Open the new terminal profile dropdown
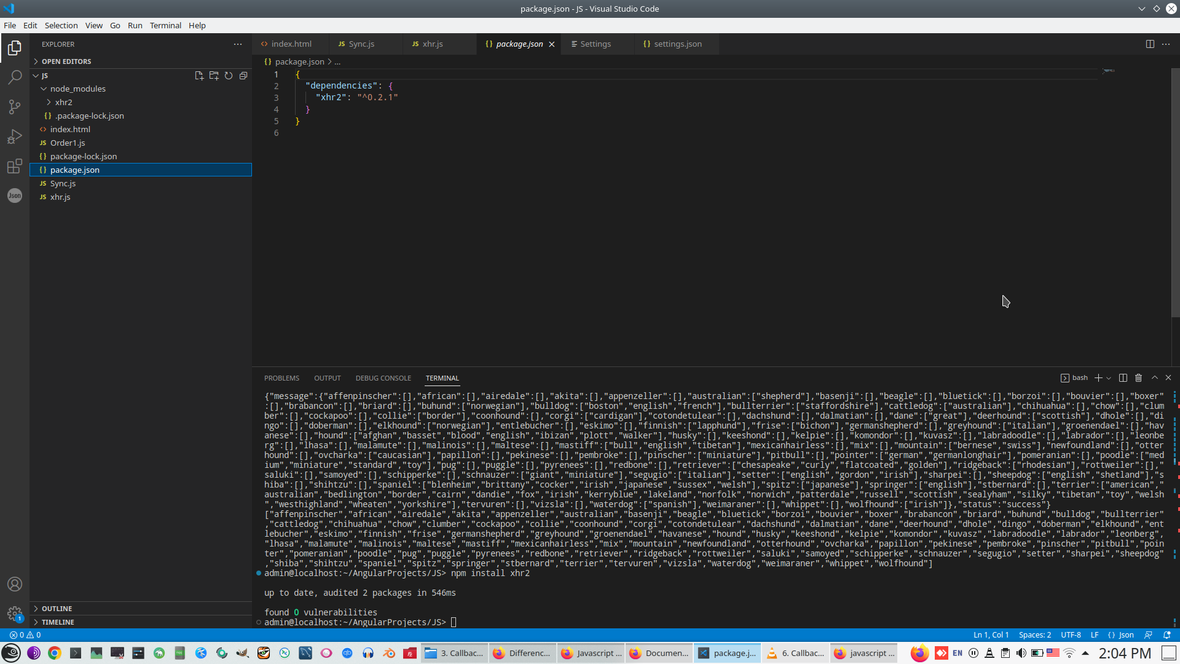This screenshot has height=664, width=1180. coord(1109,378)
